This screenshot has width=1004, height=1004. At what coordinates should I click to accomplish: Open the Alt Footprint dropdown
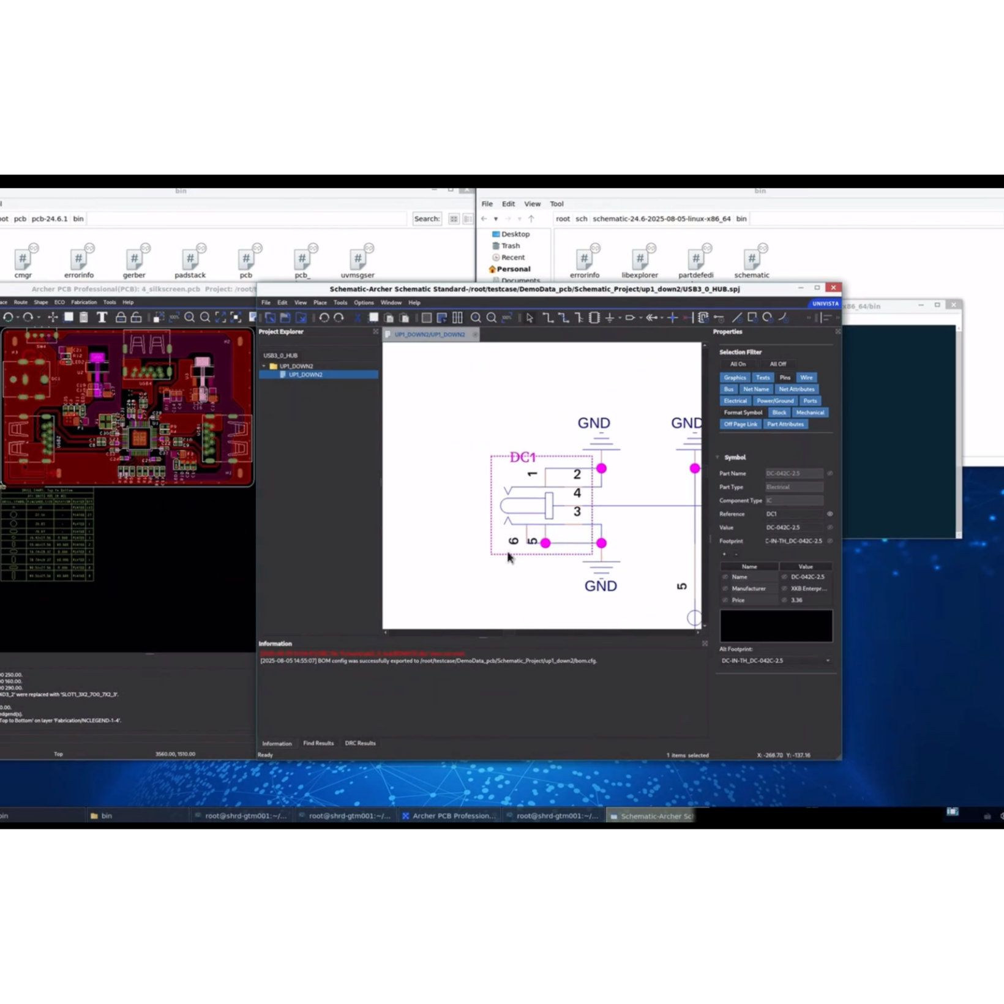828,661
